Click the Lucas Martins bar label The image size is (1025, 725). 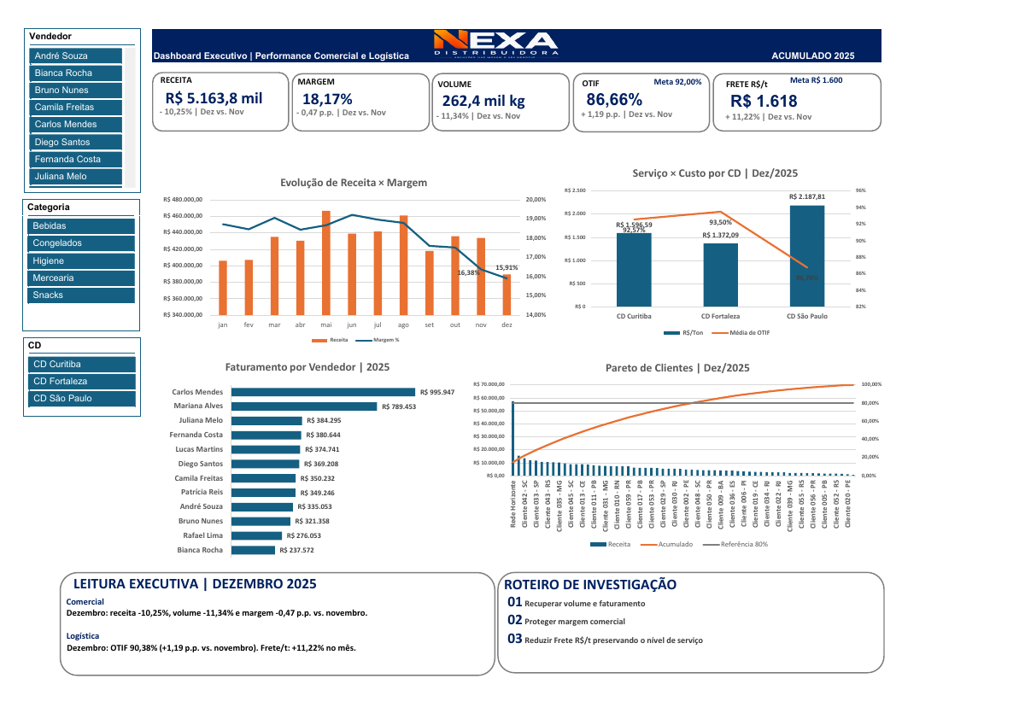199,449
